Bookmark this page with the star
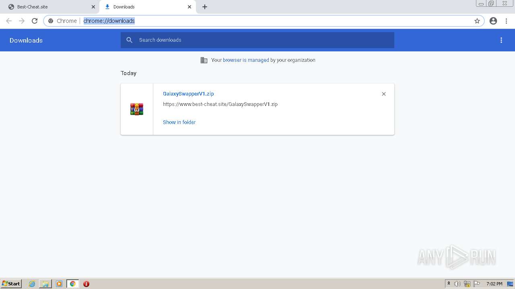Image resolution: width=515 pixels, height=289 pixels. coord(477,21)
